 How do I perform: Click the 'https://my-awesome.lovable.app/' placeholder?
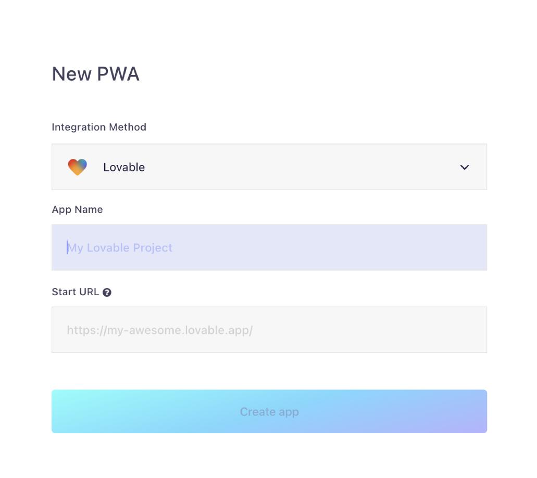(159, 330)
